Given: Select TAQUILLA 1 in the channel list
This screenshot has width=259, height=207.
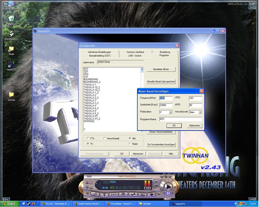Looking at the screenshot, I should (90, 84).
